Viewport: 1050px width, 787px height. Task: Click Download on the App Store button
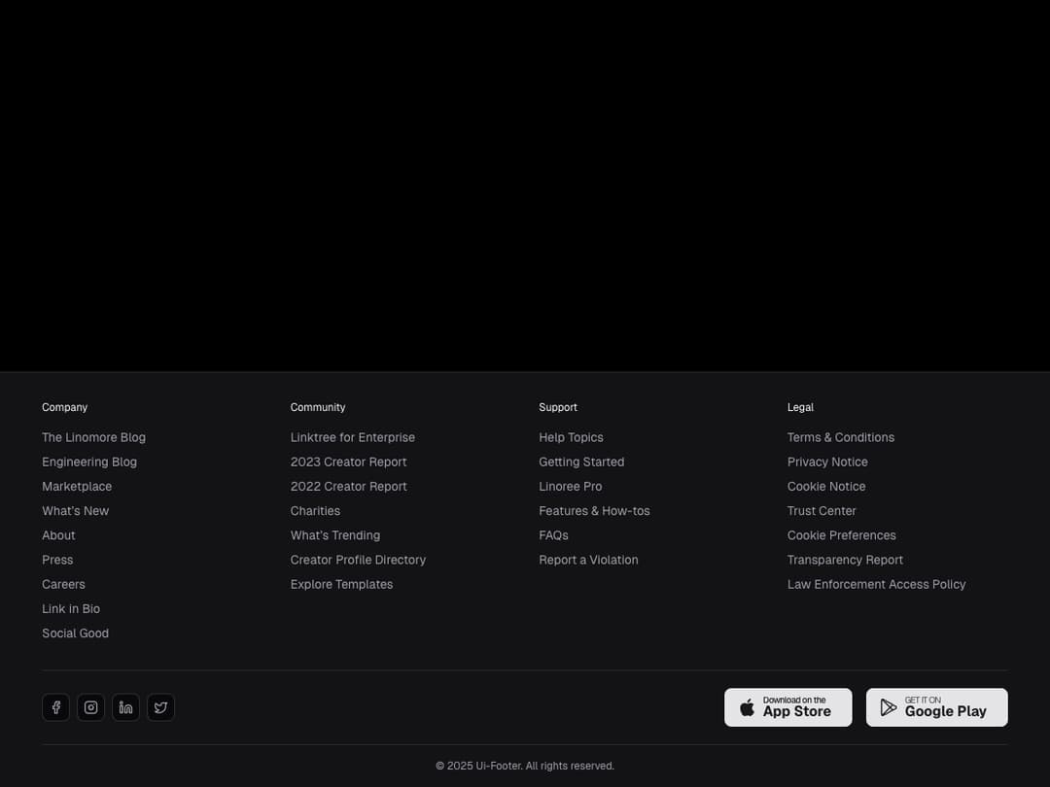(x=788, y=707)
